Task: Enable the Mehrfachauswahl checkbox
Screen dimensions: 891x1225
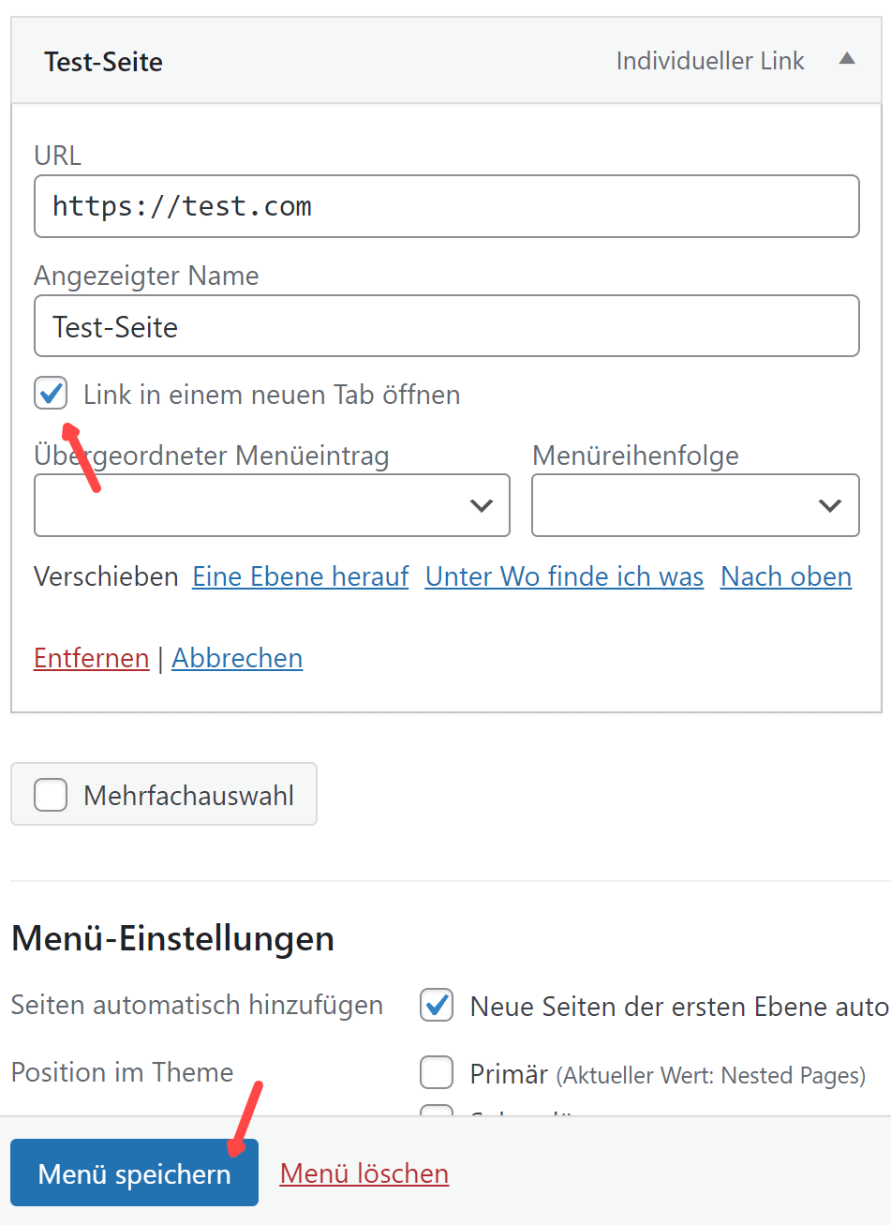Action: (x=51, y=795)
